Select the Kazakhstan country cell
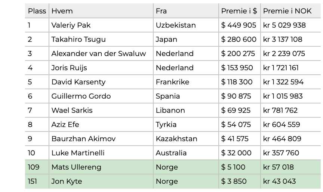The height and width of the screenshot is (192, 323). [186, 139]
